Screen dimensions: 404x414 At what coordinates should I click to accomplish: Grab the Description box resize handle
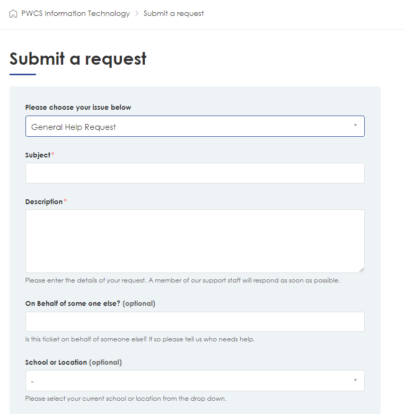click(x=362, y=270)
